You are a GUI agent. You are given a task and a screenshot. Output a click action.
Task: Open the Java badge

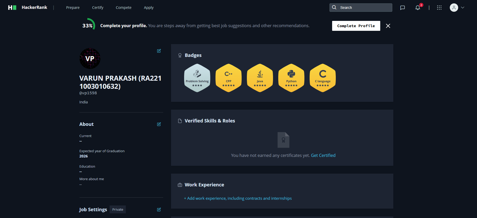point(260,78)
